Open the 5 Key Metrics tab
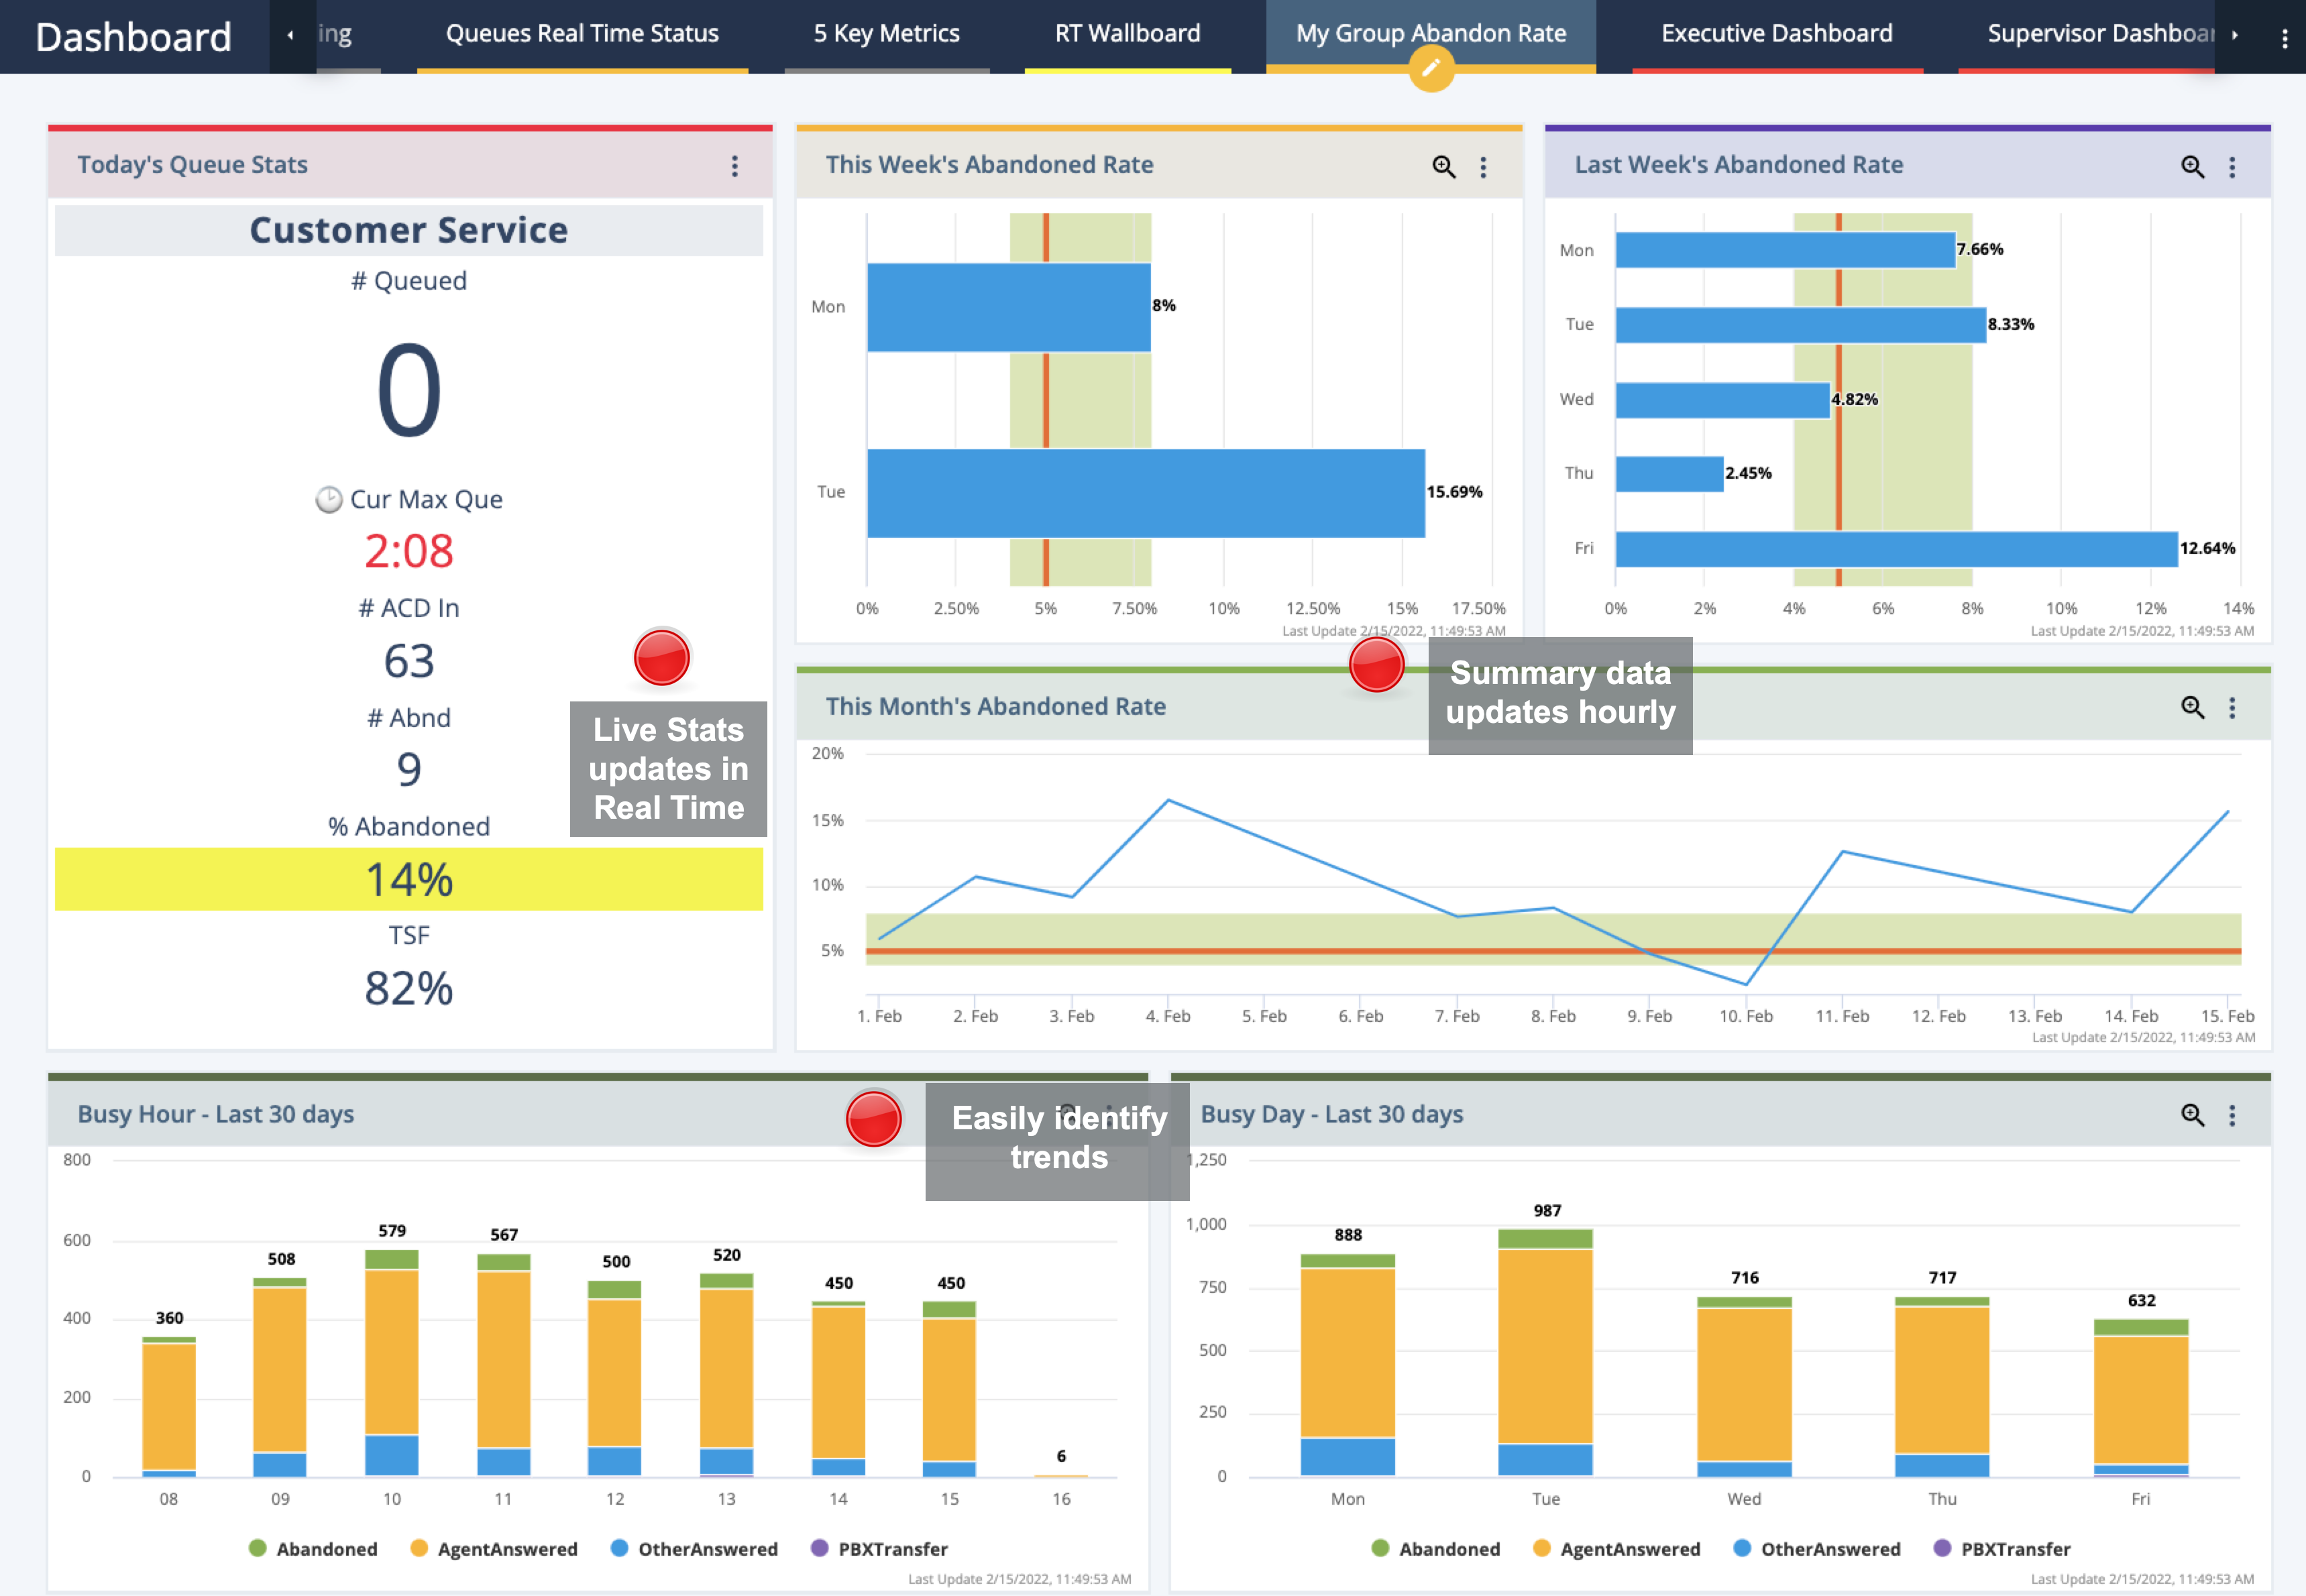Screen dimensions: 2306x1596 (x=886, y=33)
